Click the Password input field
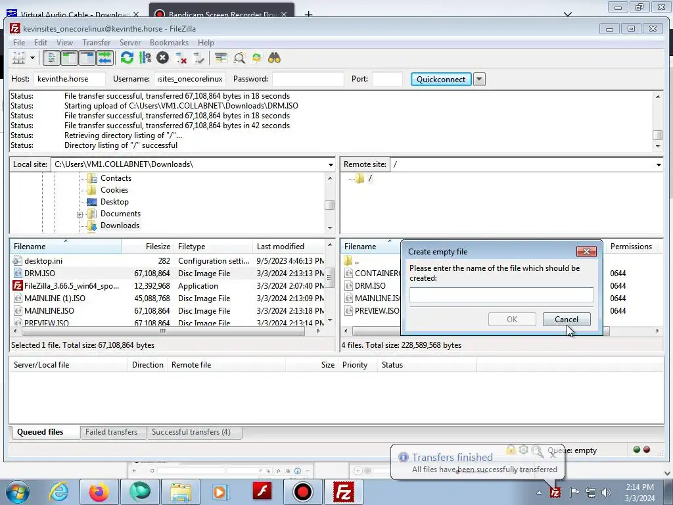 [x=308, y=79]
